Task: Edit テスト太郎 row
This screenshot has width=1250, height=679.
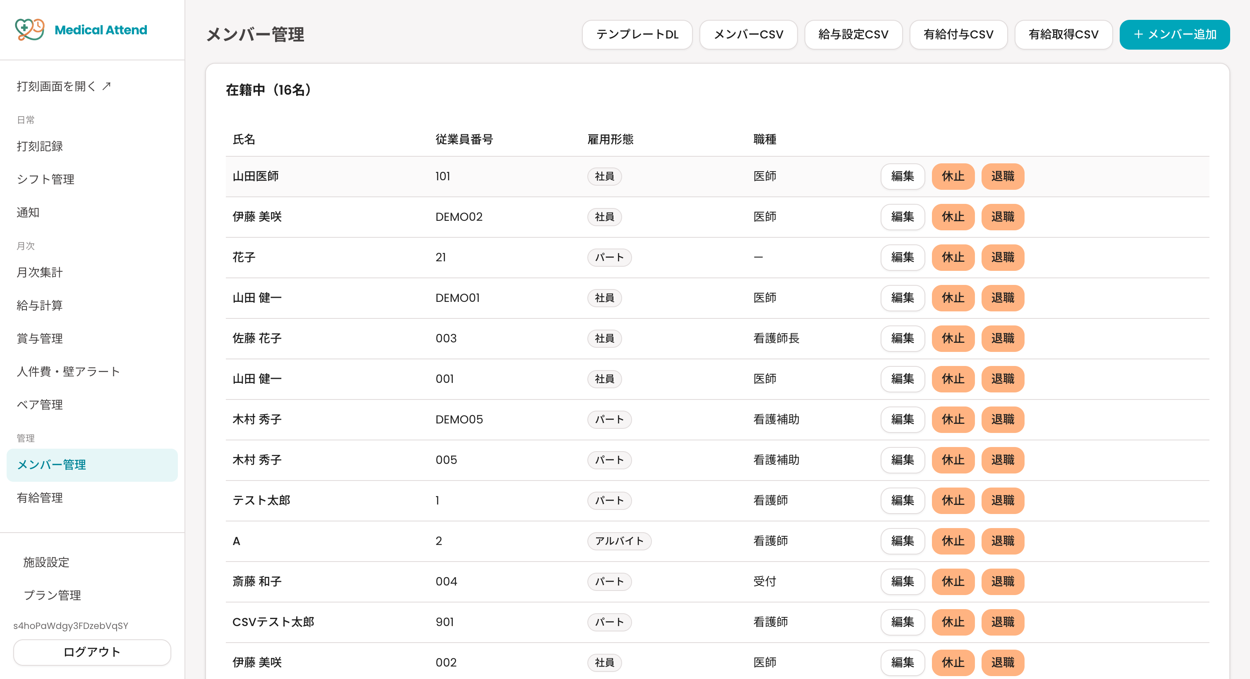Action: (x=903, y=500)
